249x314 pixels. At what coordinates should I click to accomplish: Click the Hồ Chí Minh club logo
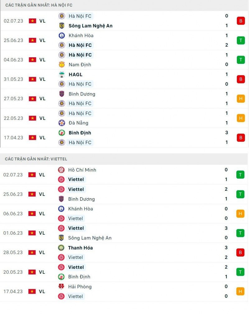pyautogui.click(x=61, y=170)
